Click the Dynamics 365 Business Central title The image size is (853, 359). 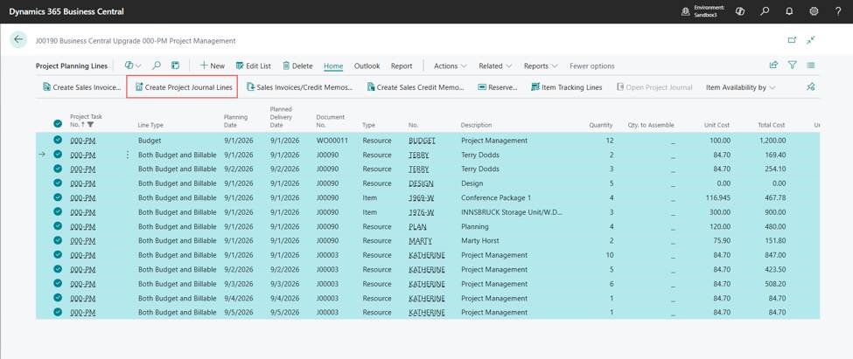66,11
